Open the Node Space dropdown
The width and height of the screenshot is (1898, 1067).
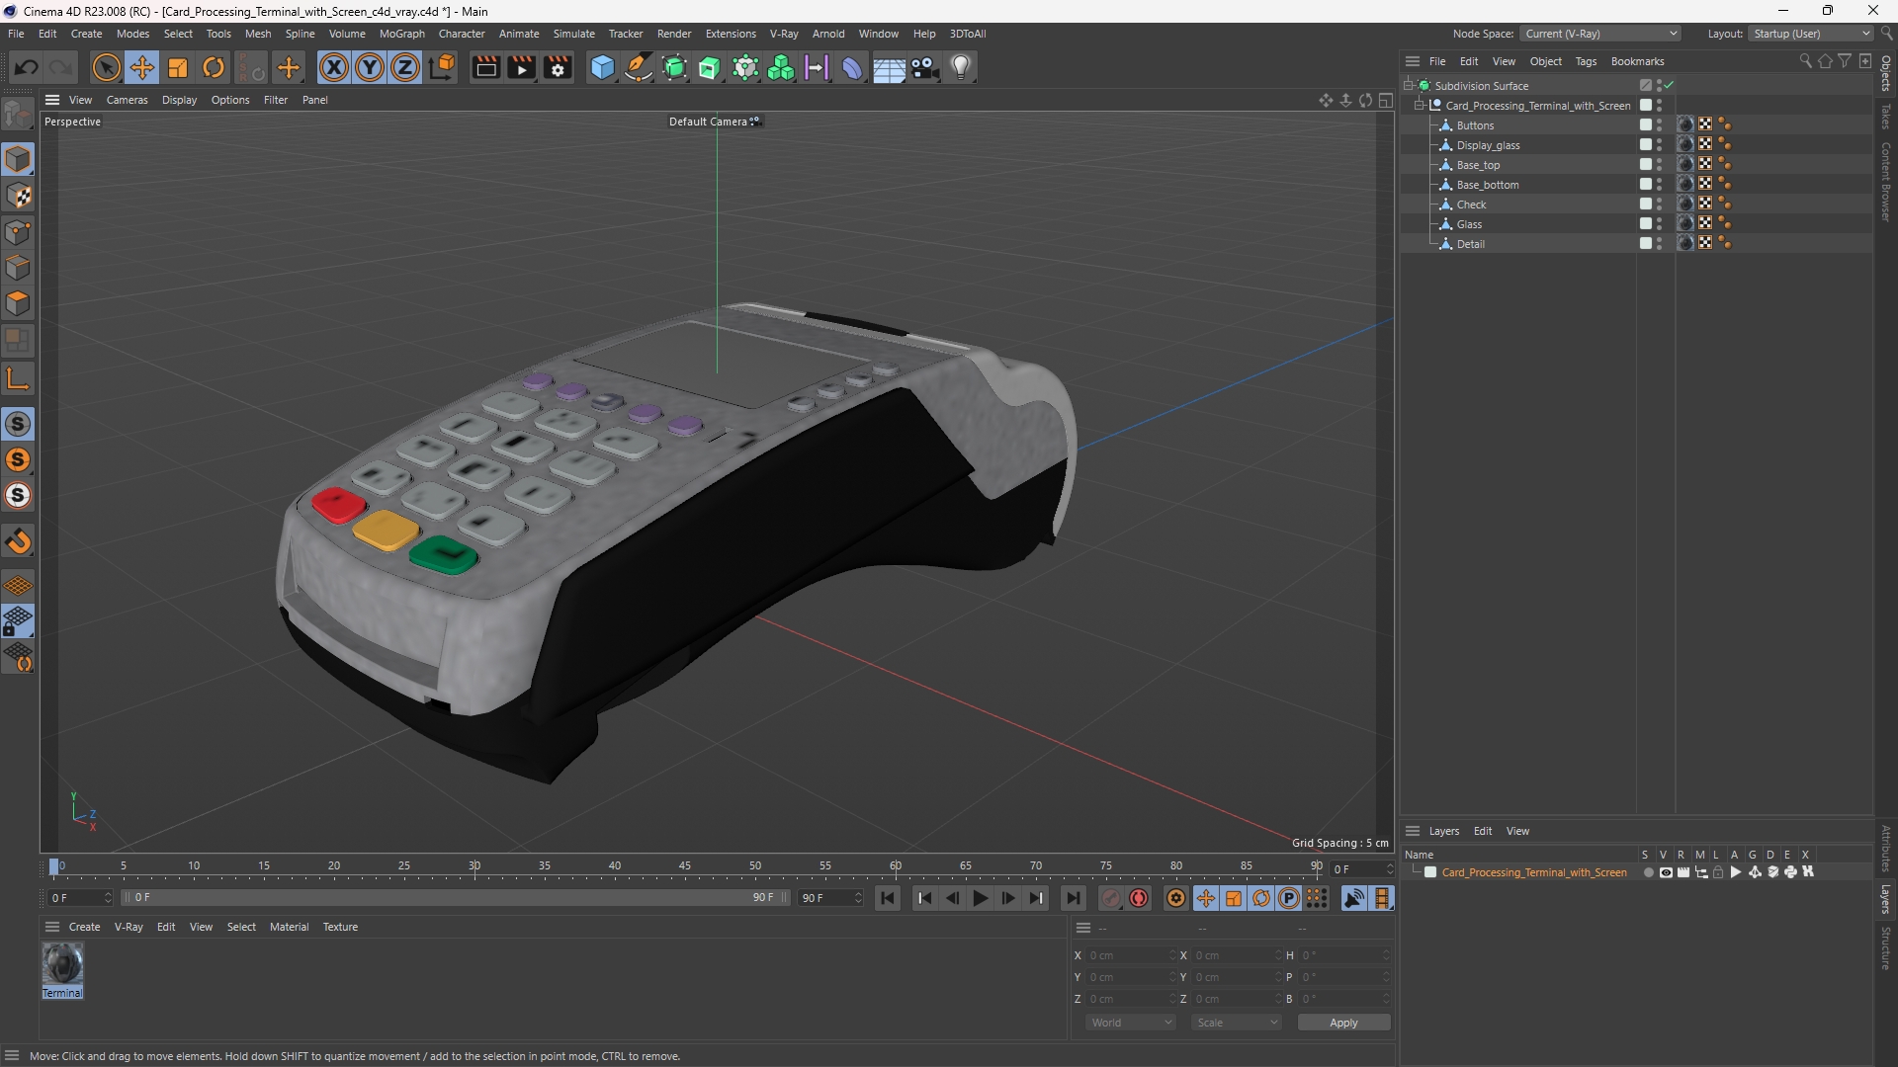tap(1600, 34)
